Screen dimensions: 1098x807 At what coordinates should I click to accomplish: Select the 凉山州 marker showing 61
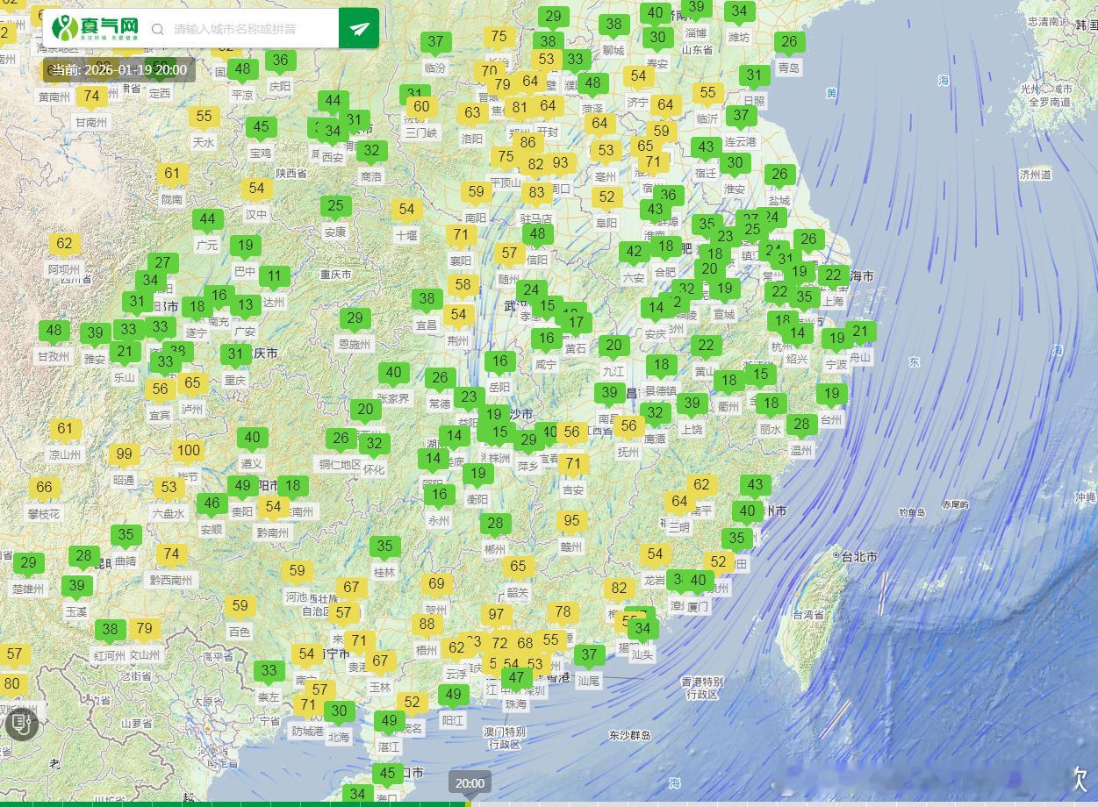65,431
